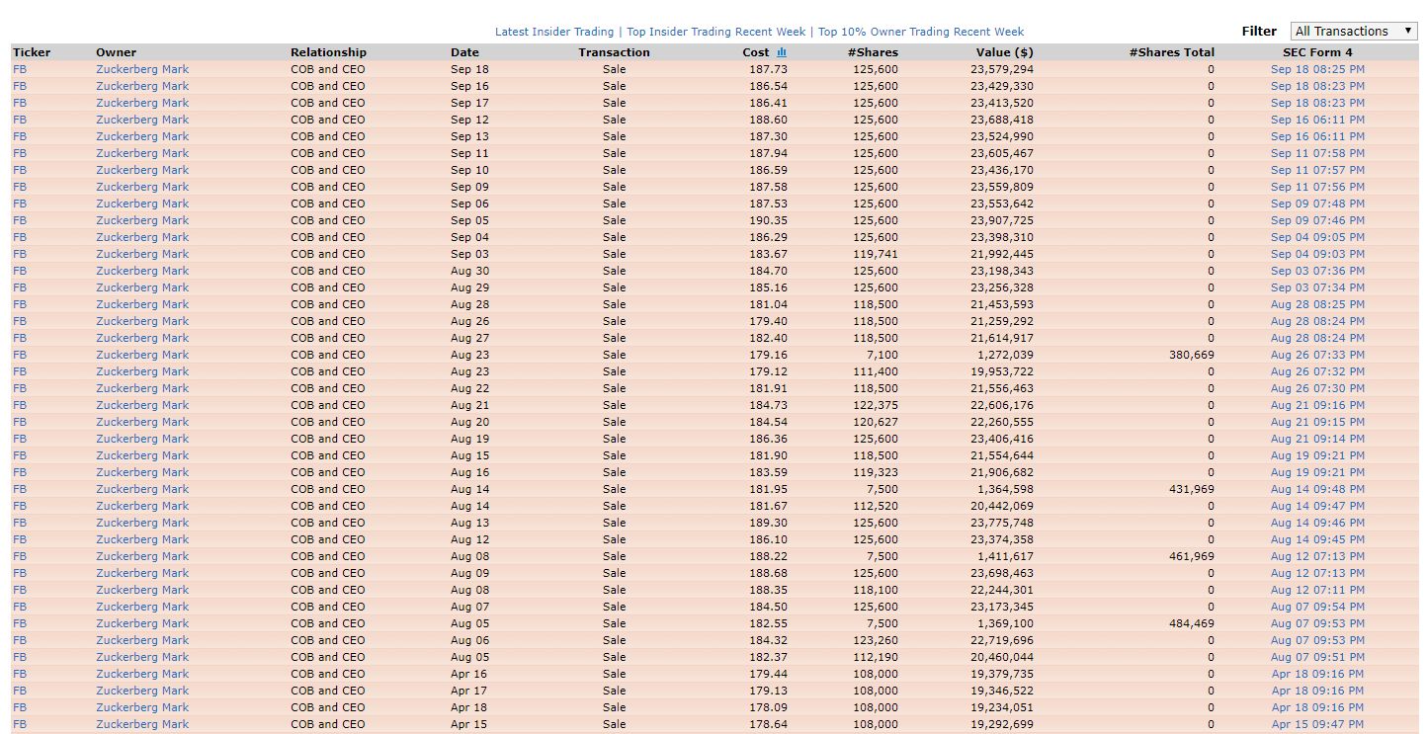This screenshot has width=1428, height=734.
Task: Select the #Shares Total value 484,469
Action: pos(1192,623)
